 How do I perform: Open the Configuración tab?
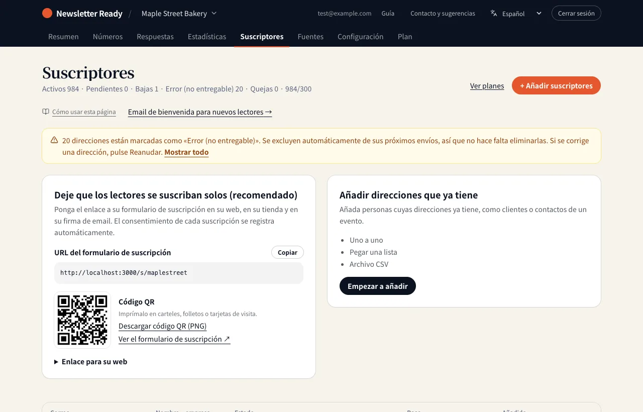click(x=361, y=37)
